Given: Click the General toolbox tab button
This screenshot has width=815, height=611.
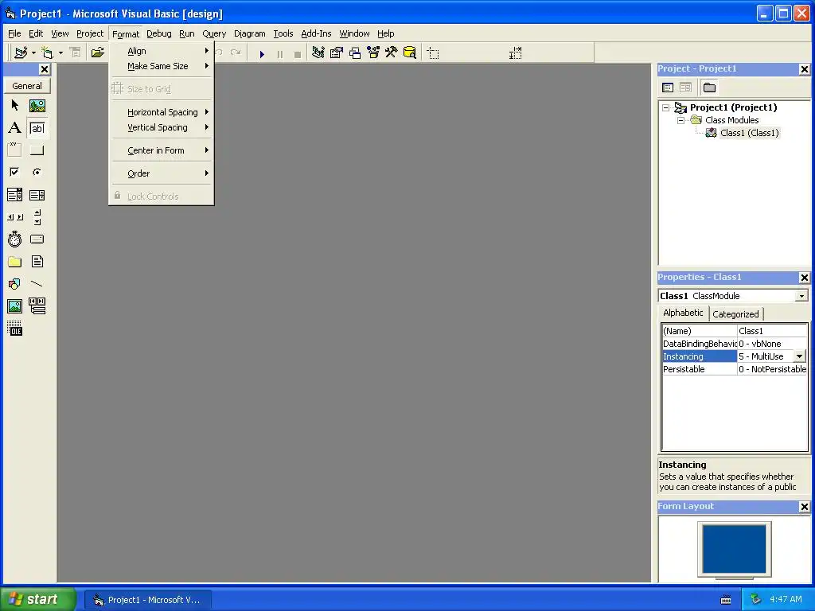Looking at the screenshot, I should tap(27, 86).
